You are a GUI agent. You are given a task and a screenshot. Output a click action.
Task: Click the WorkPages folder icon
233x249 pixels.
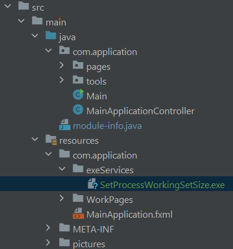pyautogui.click(x=78, y=198)
